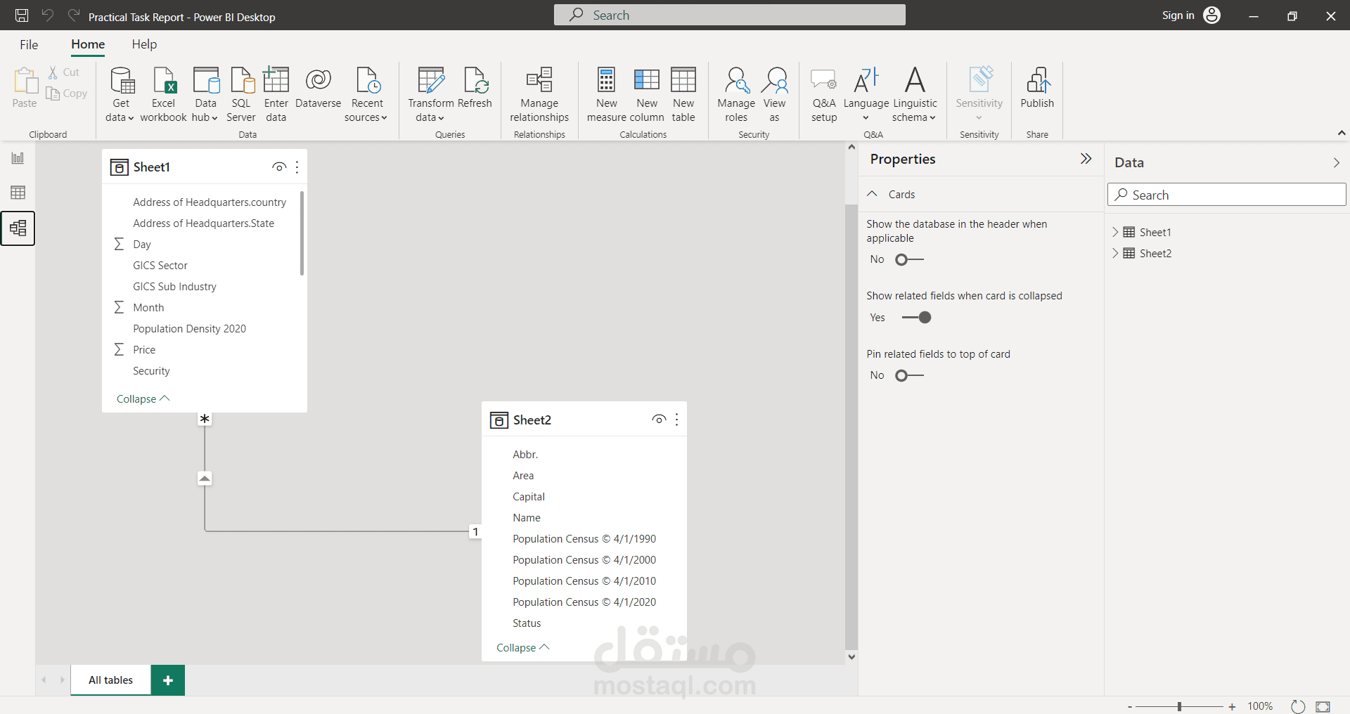Expand Sheet2 in Data pane
The height and width of the screenshot is (714, 1350).
click(x=1115, y=253)
